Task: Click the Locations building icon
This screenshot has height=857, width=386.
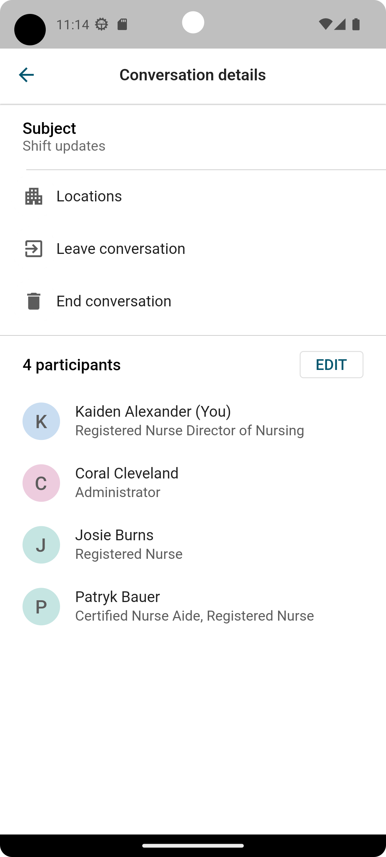Action: coord(34,196)
